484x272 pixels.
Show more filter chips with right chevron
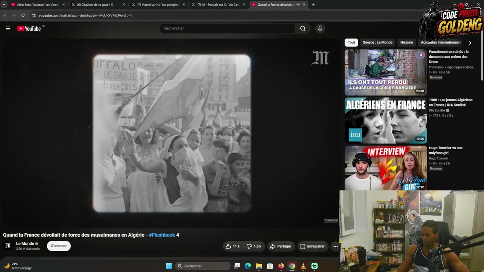[x=470, y=43]
